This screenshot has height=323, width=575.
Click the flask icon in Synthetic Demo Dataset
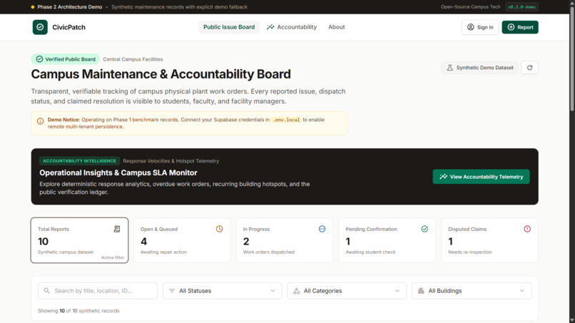pyautogui.click(x=449, y=68)
